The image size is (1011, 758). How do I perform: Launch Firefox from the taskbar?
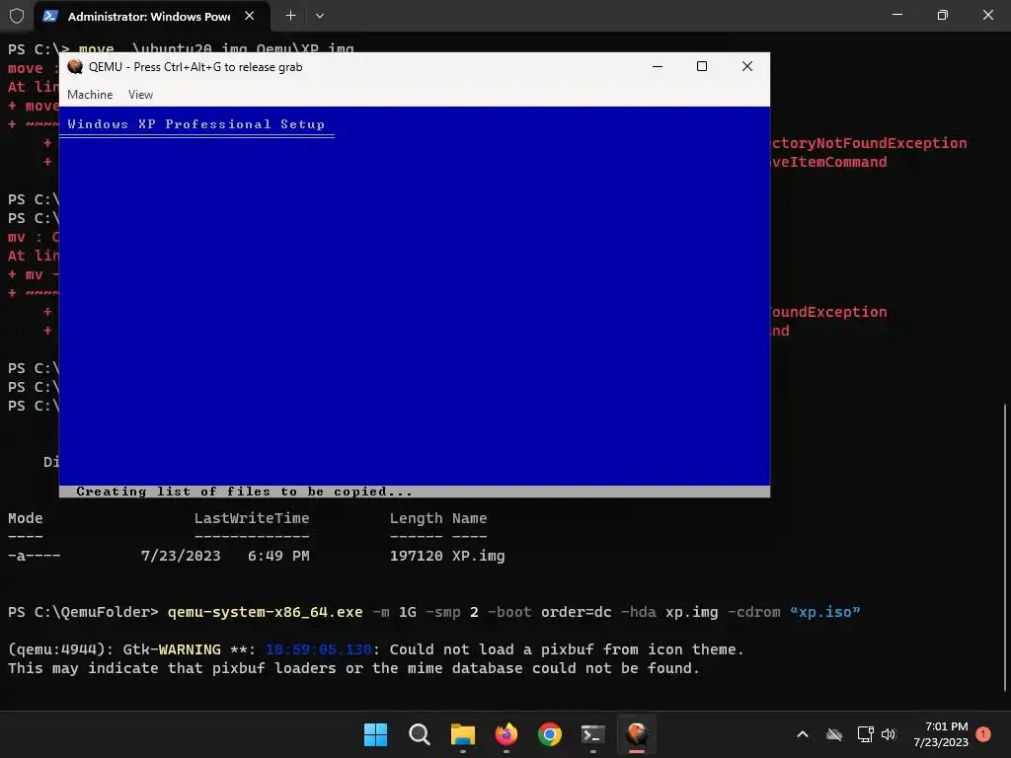(x=506, y=734)
